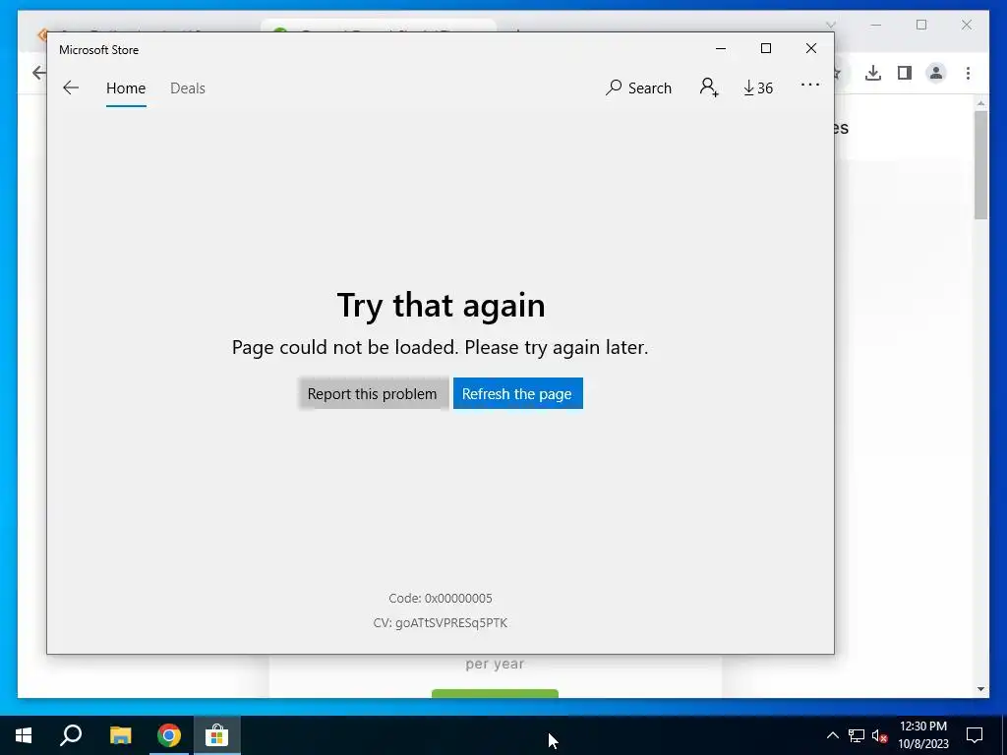Screen dimensions: 1007x755
Task: Expand Chrome tab search chevron
Action: (x=830, y=25)
